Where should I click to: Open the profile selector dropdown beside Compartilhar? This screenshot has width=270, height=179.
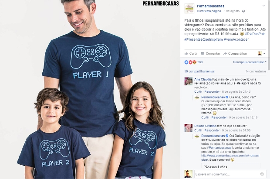pyautogui.click(x=262, y=53)
